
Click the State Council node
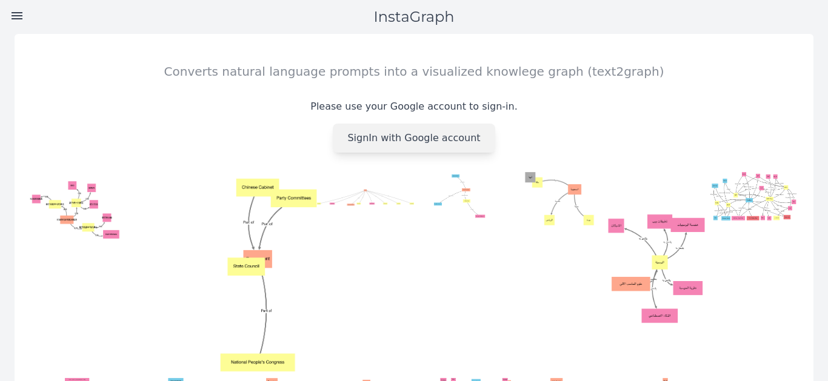(x=246, y=267)
